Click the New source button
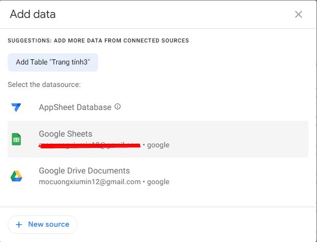 pos(42,225)
